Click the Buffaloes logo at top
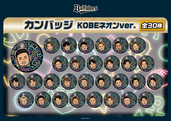 [x=85, y=9]
